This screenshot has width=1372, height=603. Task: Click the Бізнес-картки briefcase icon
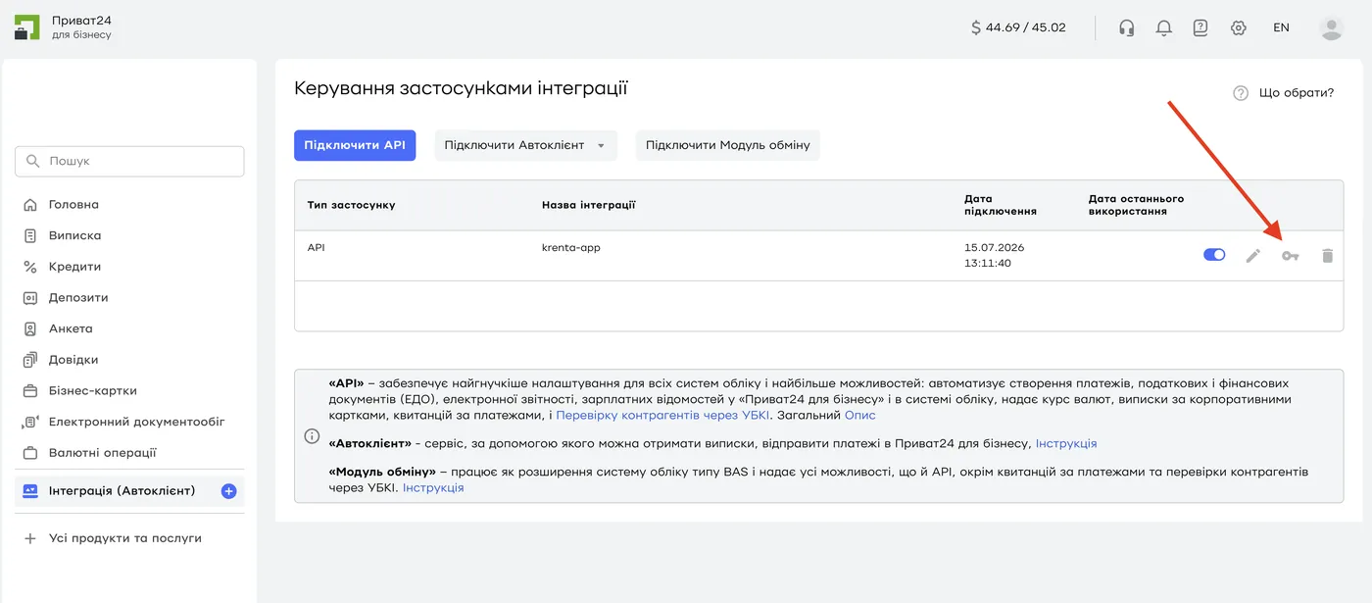pos(29,390)
